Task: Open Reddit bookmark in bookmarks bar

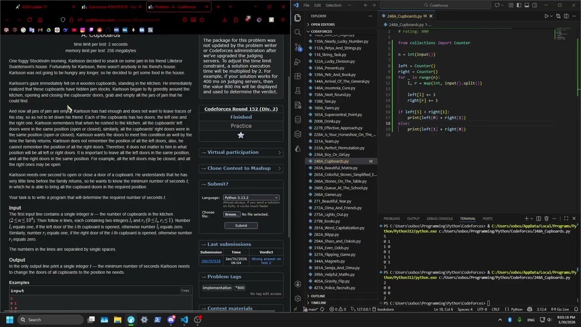Action: tap(99, 30)
